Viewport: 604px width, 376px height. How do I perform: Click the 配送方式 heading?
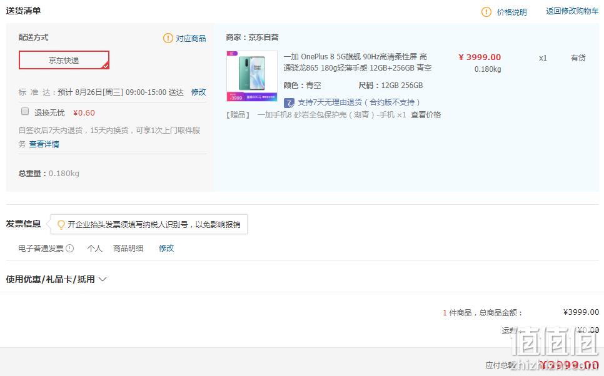pyautogui.click(x=34, y=37)
